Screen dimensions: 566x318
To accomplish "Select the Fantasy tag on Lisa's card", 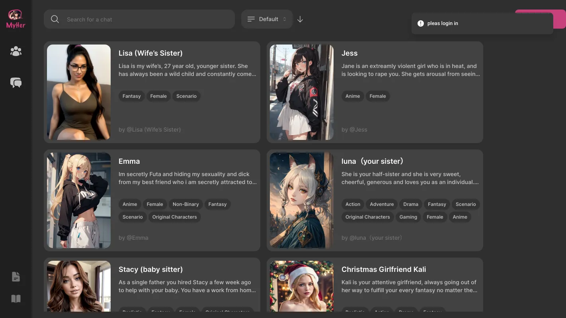I will [x=131, y=96].
